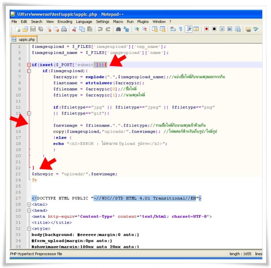Click the Paste clipboard icon

point(90,29)
